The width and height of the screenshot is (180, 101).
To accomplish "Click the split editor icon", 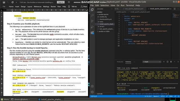I will coord(175,9).
